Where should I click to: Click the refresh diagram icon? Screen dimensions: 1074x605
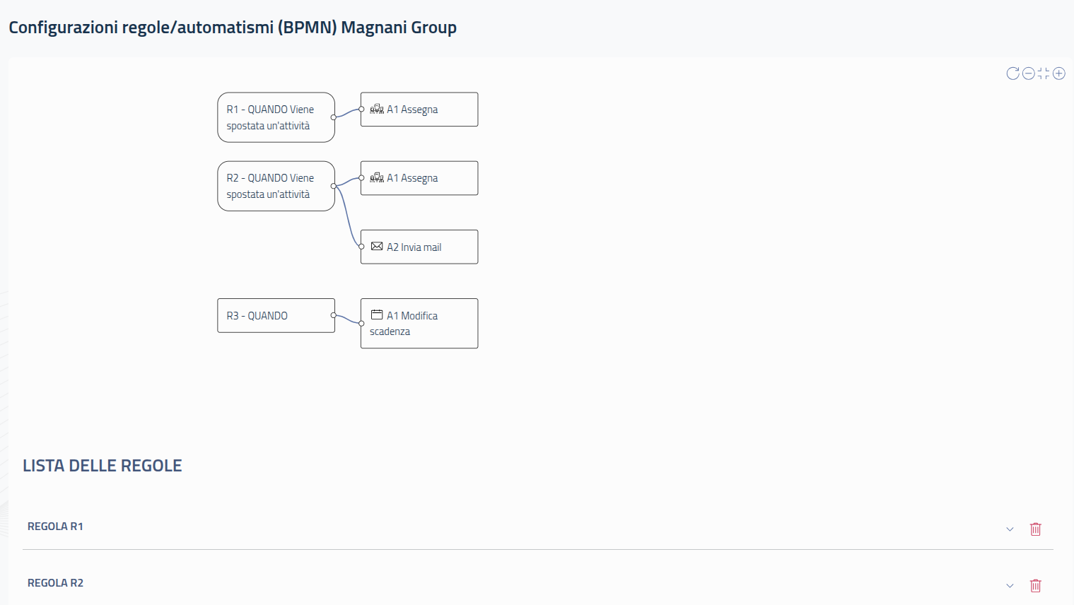click(x=1012, y=74)
